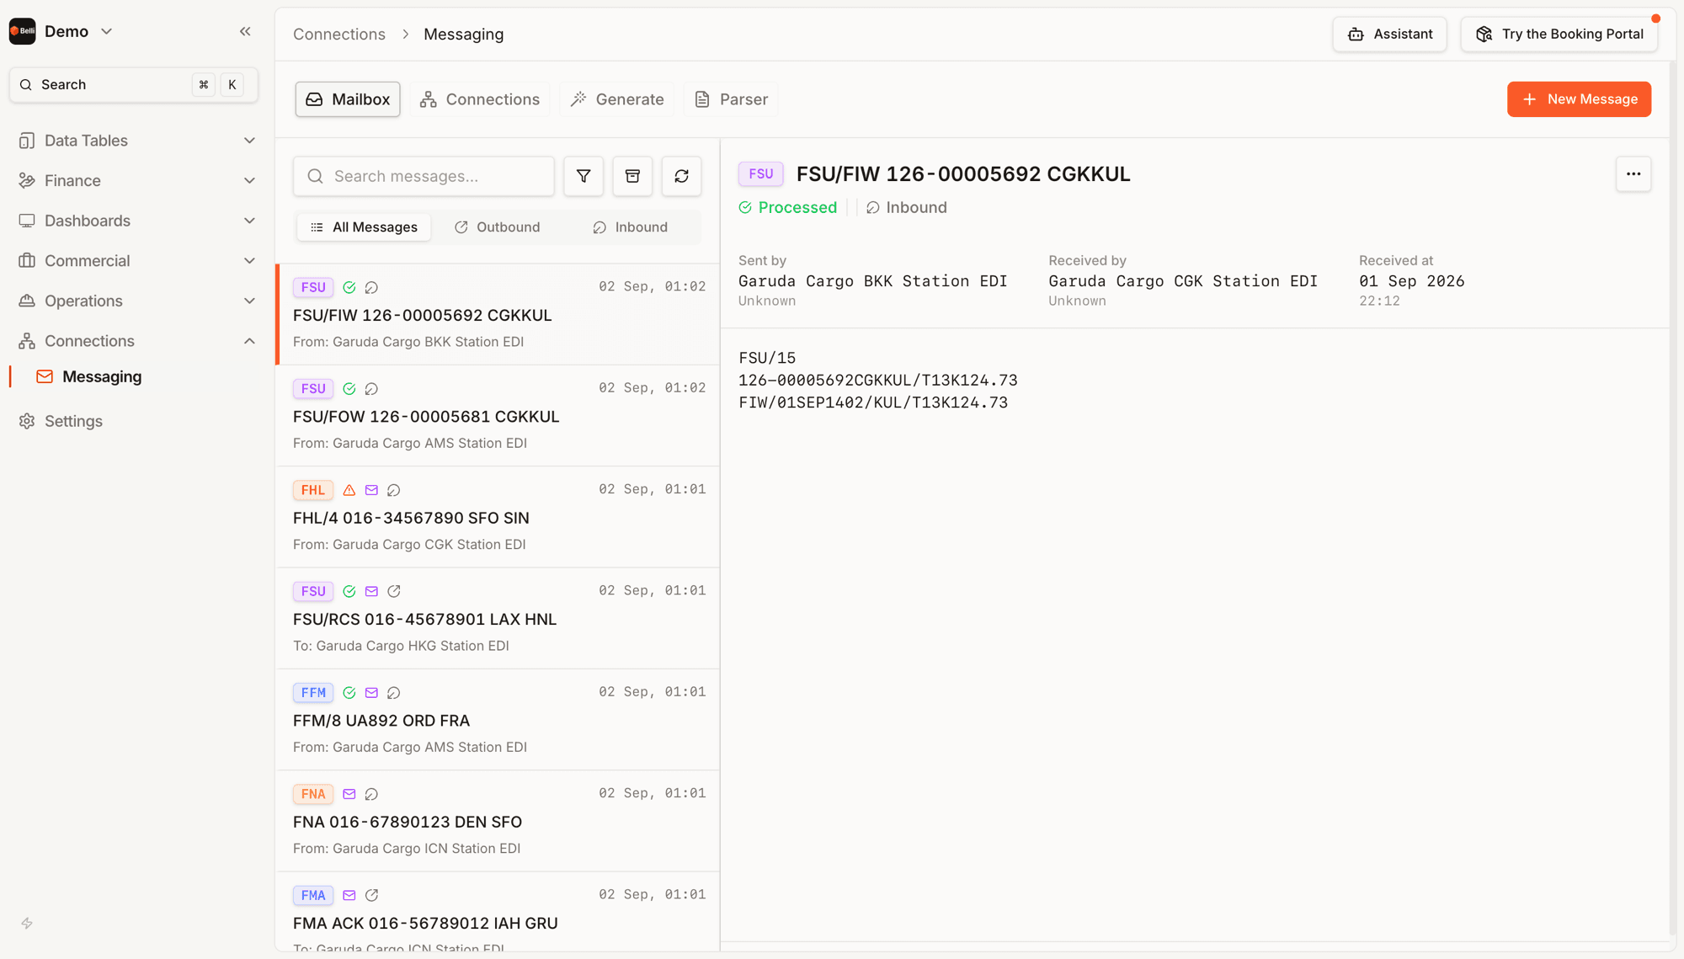Click FNA tag badge in message list
Screen dimensions: 1684x959
pos(313,794)
